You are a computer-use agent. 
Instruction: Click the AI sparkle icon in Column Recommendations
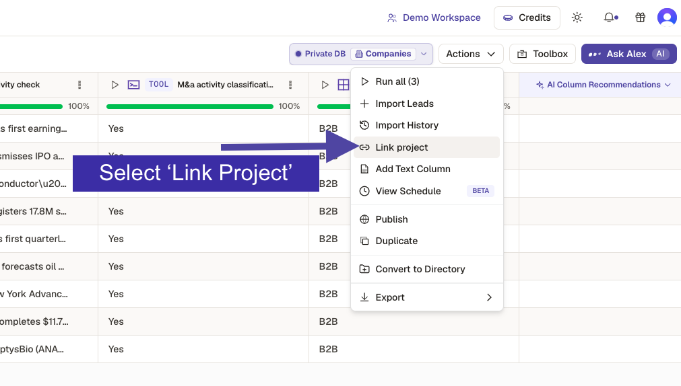540,85
